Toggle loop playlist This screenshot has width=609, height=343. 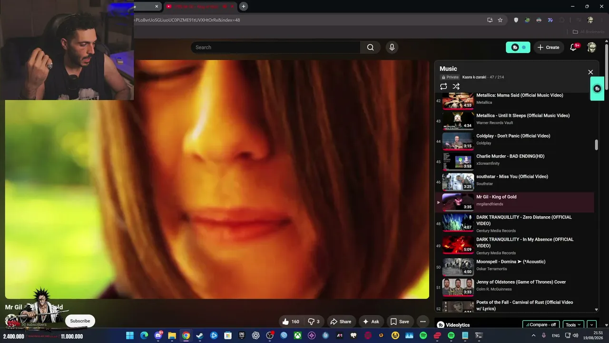pos(443,86)
